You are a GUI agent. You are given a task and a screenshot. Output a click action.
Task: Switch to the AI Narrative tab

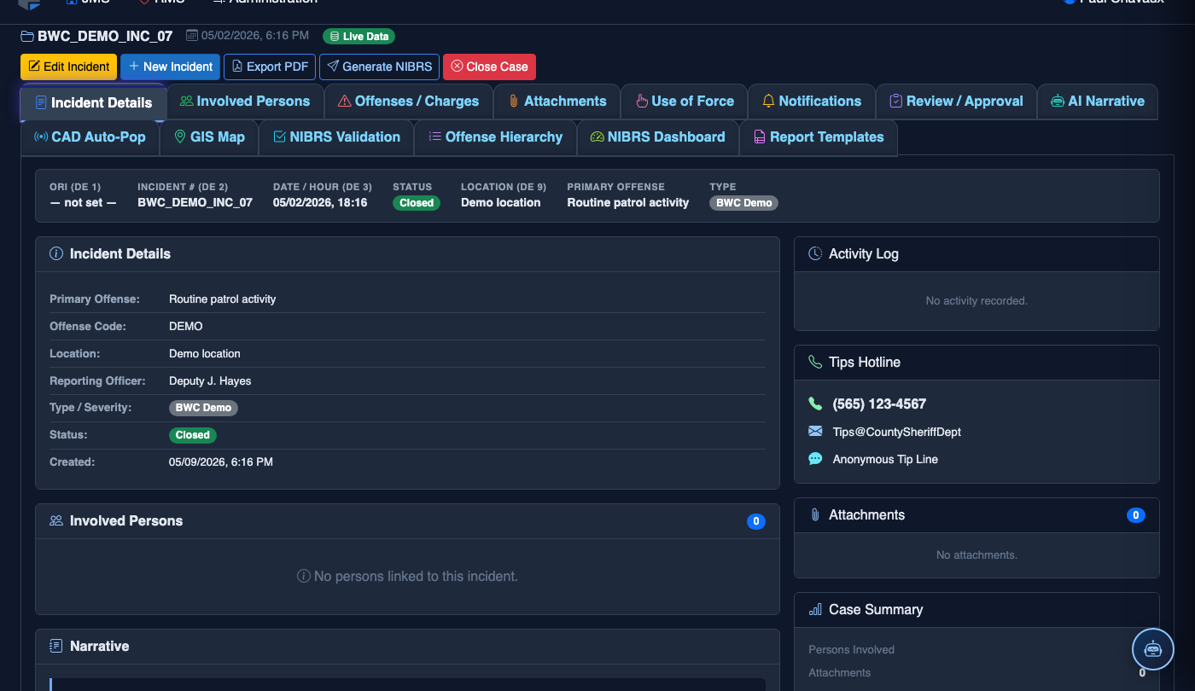point(1098,101)
